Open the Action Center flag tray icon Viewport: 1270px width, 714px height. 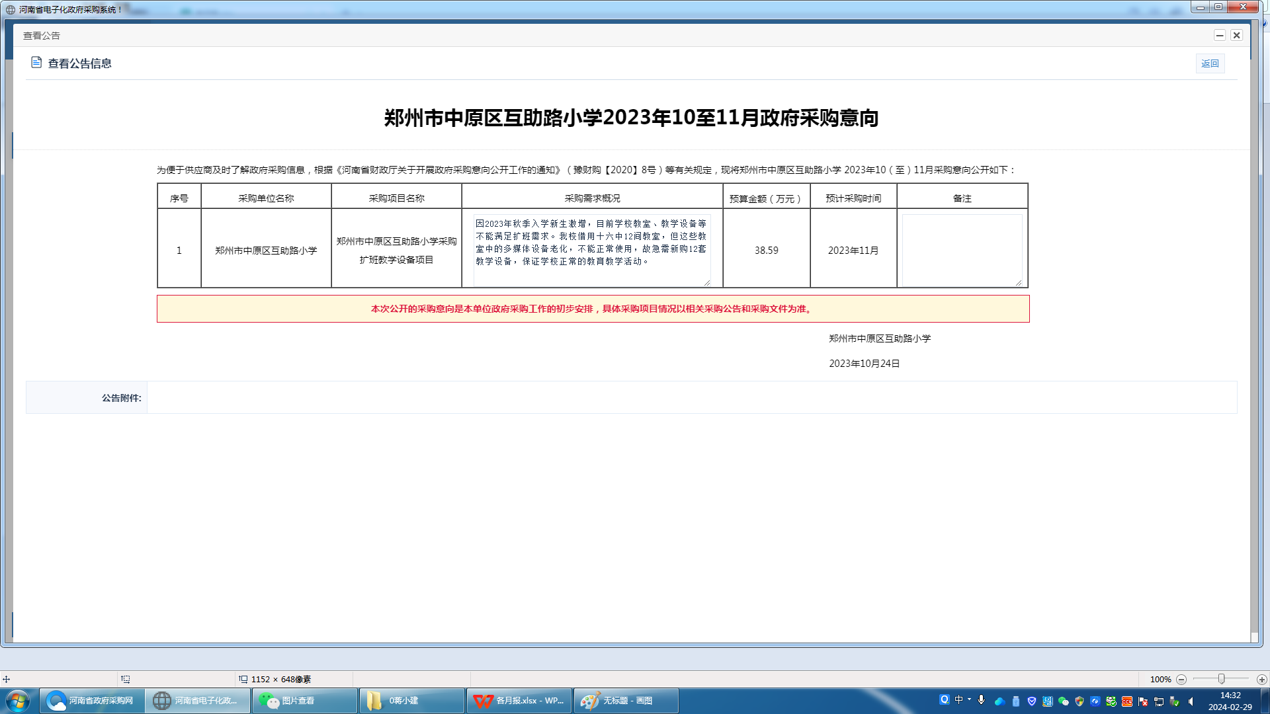pyautogui.click(x=1143, y=701)
